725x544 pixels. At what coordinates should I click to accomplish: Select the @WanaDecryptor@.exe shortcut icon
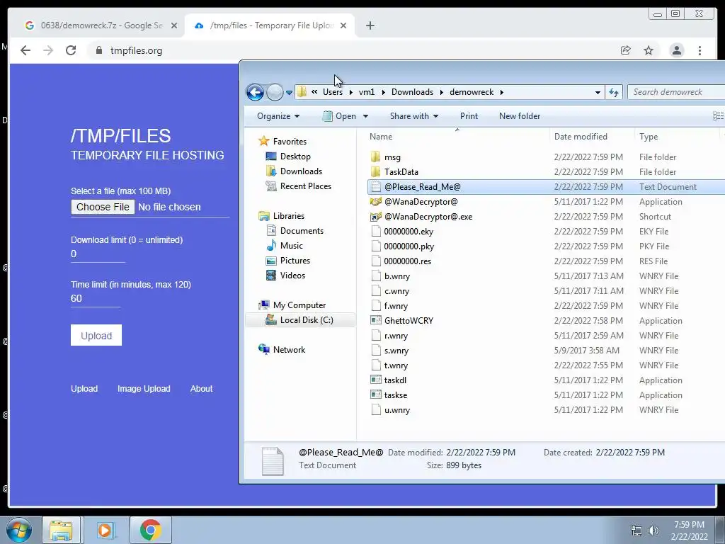pos(376,217)
